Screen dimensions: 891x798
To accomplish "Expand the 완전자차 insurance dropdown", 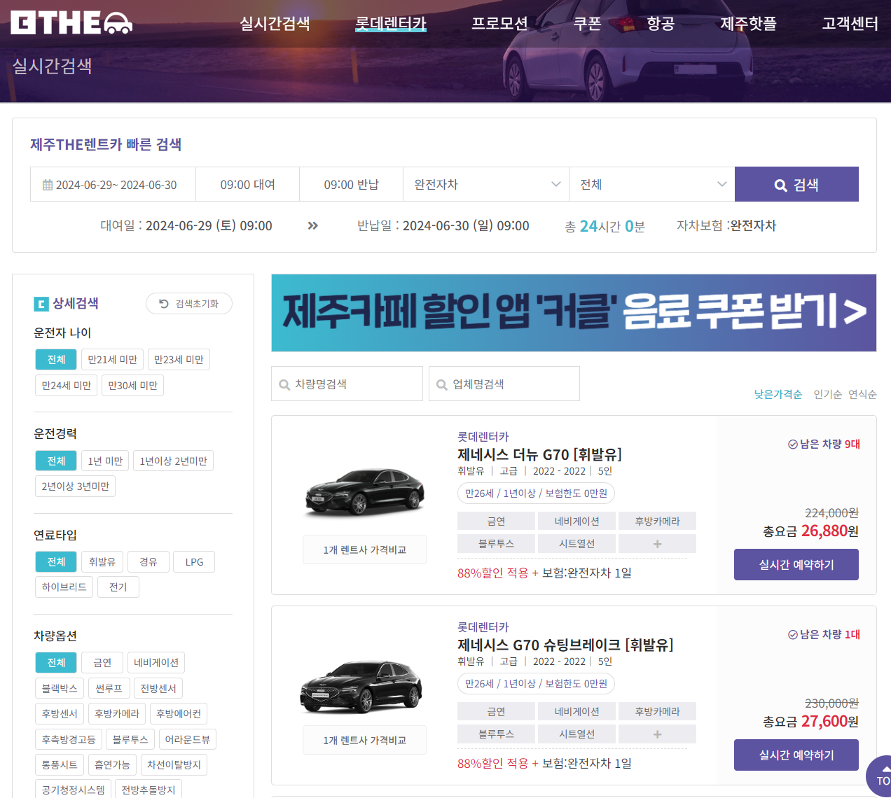I will pyautogui.click(x=486, y=184).
